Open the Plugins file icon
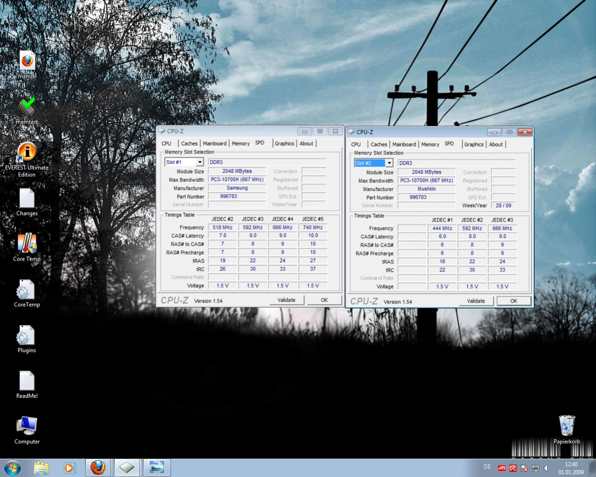 pyautogui.click(x=27, y=339)
